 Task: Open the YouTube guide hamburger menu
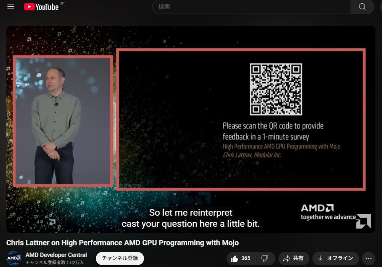(11, 7)
